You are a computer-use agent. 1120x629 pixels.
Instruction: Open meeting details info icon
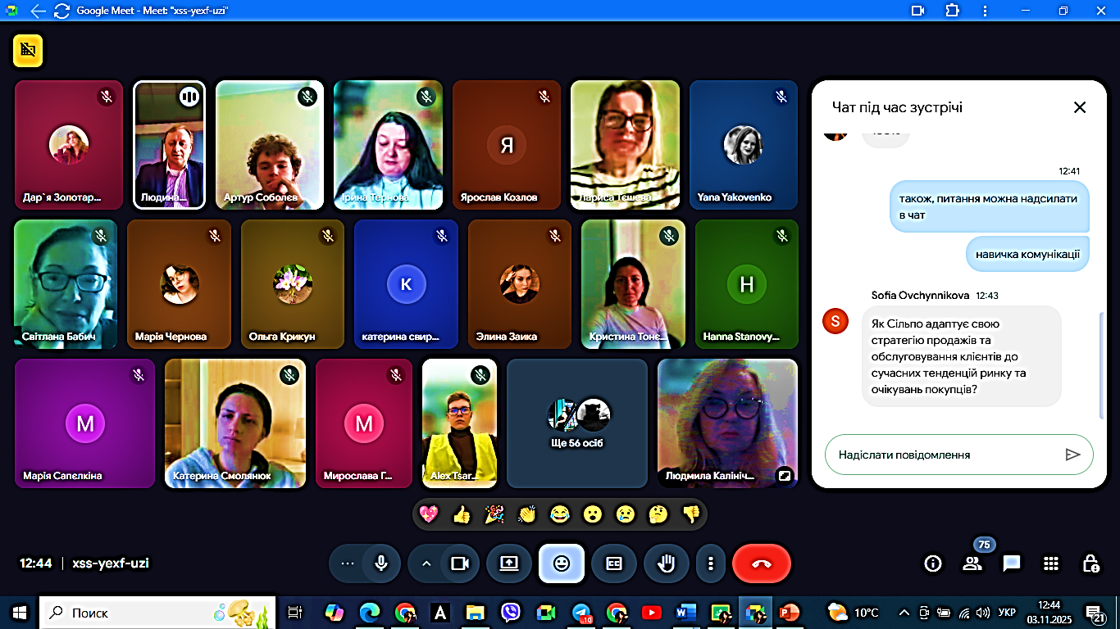pos(932,563)
